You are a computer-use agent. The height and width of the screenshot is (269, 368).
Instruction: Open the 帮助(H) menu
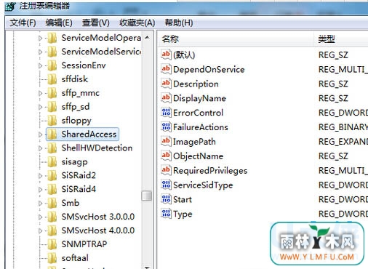[179, 23]
